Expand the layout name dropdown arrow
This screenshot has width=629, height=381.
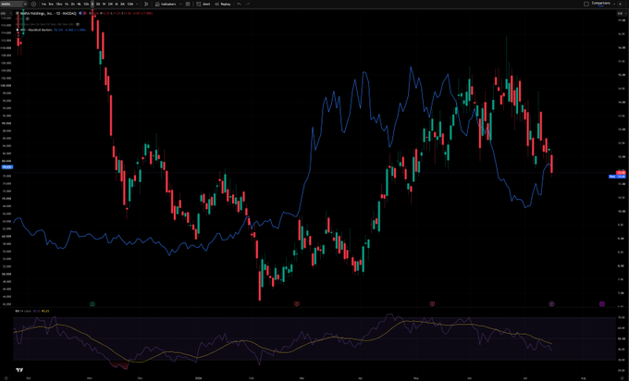point(614,4)
